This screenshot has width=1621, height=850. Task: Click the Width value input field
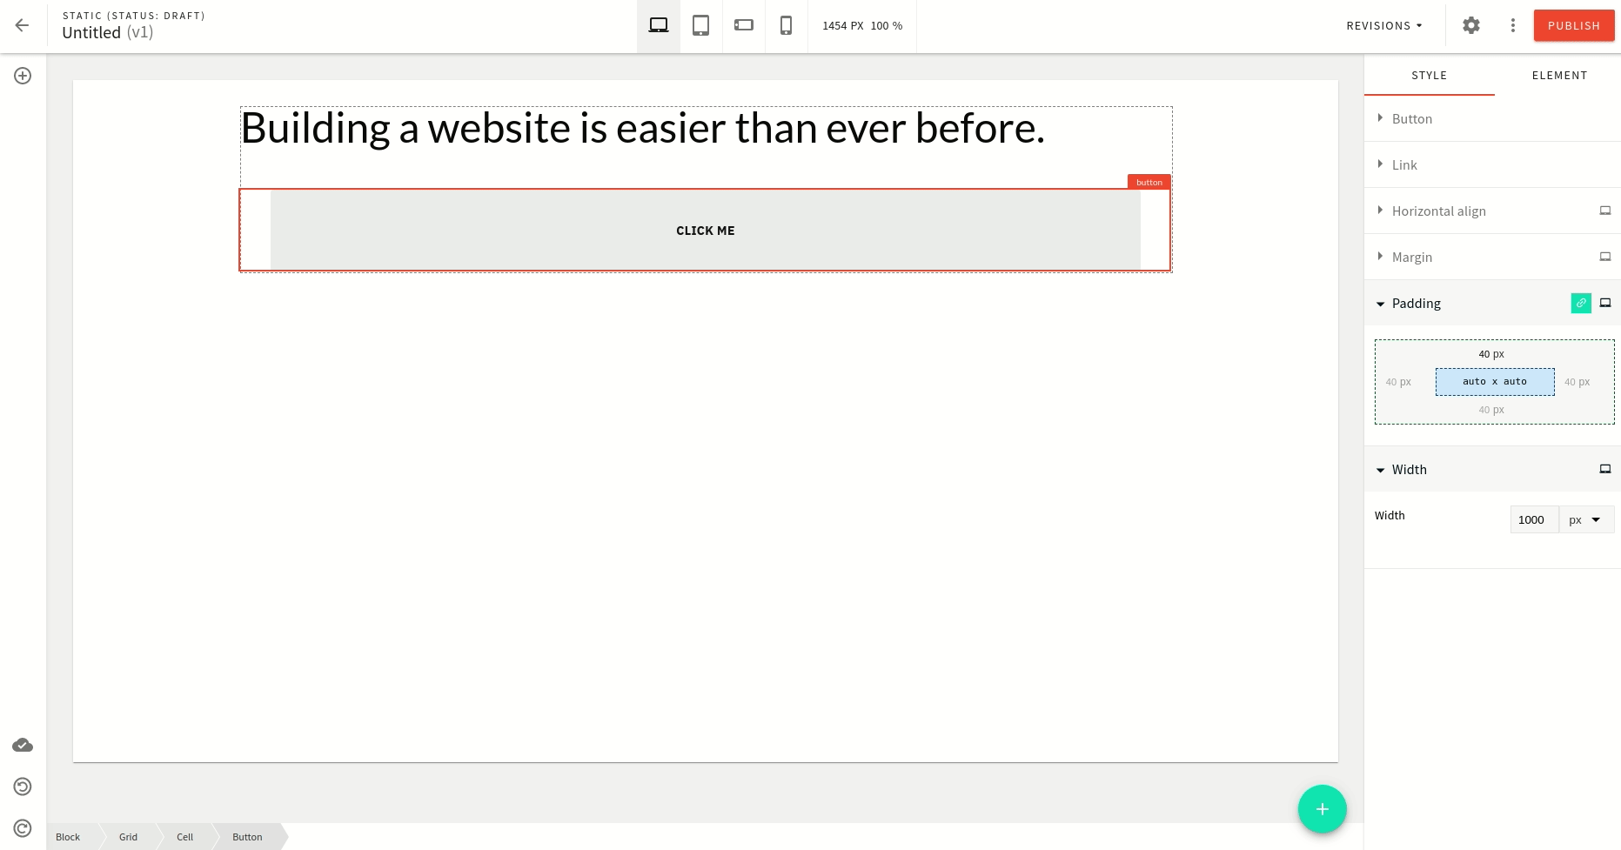point(1533,519)
